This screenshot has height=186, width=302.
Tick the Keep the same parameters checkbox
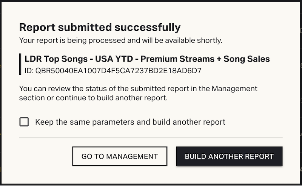[x=24, y=122]
